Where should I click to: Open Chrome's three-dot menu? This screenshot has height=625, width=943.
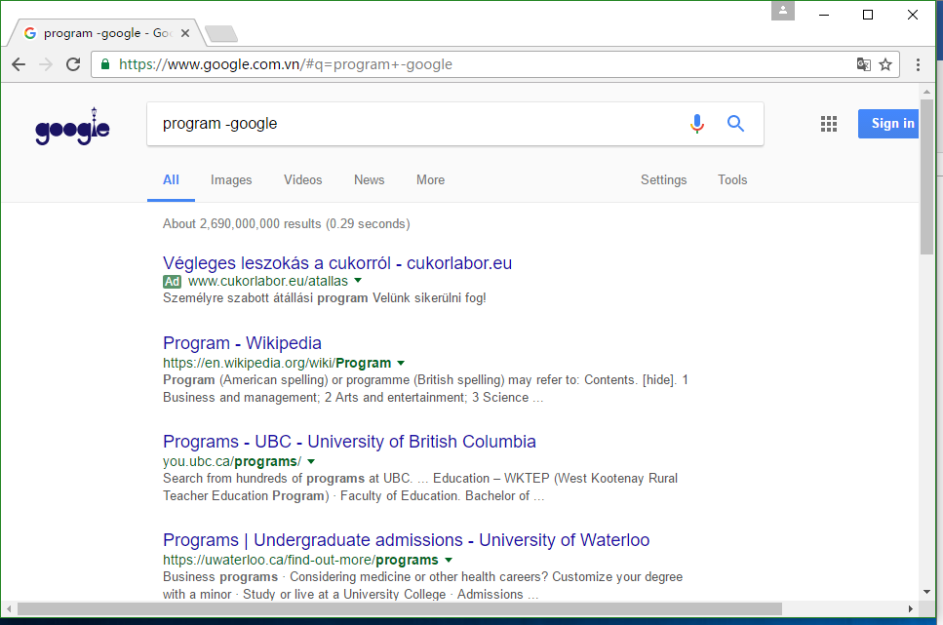pos(918,64)
